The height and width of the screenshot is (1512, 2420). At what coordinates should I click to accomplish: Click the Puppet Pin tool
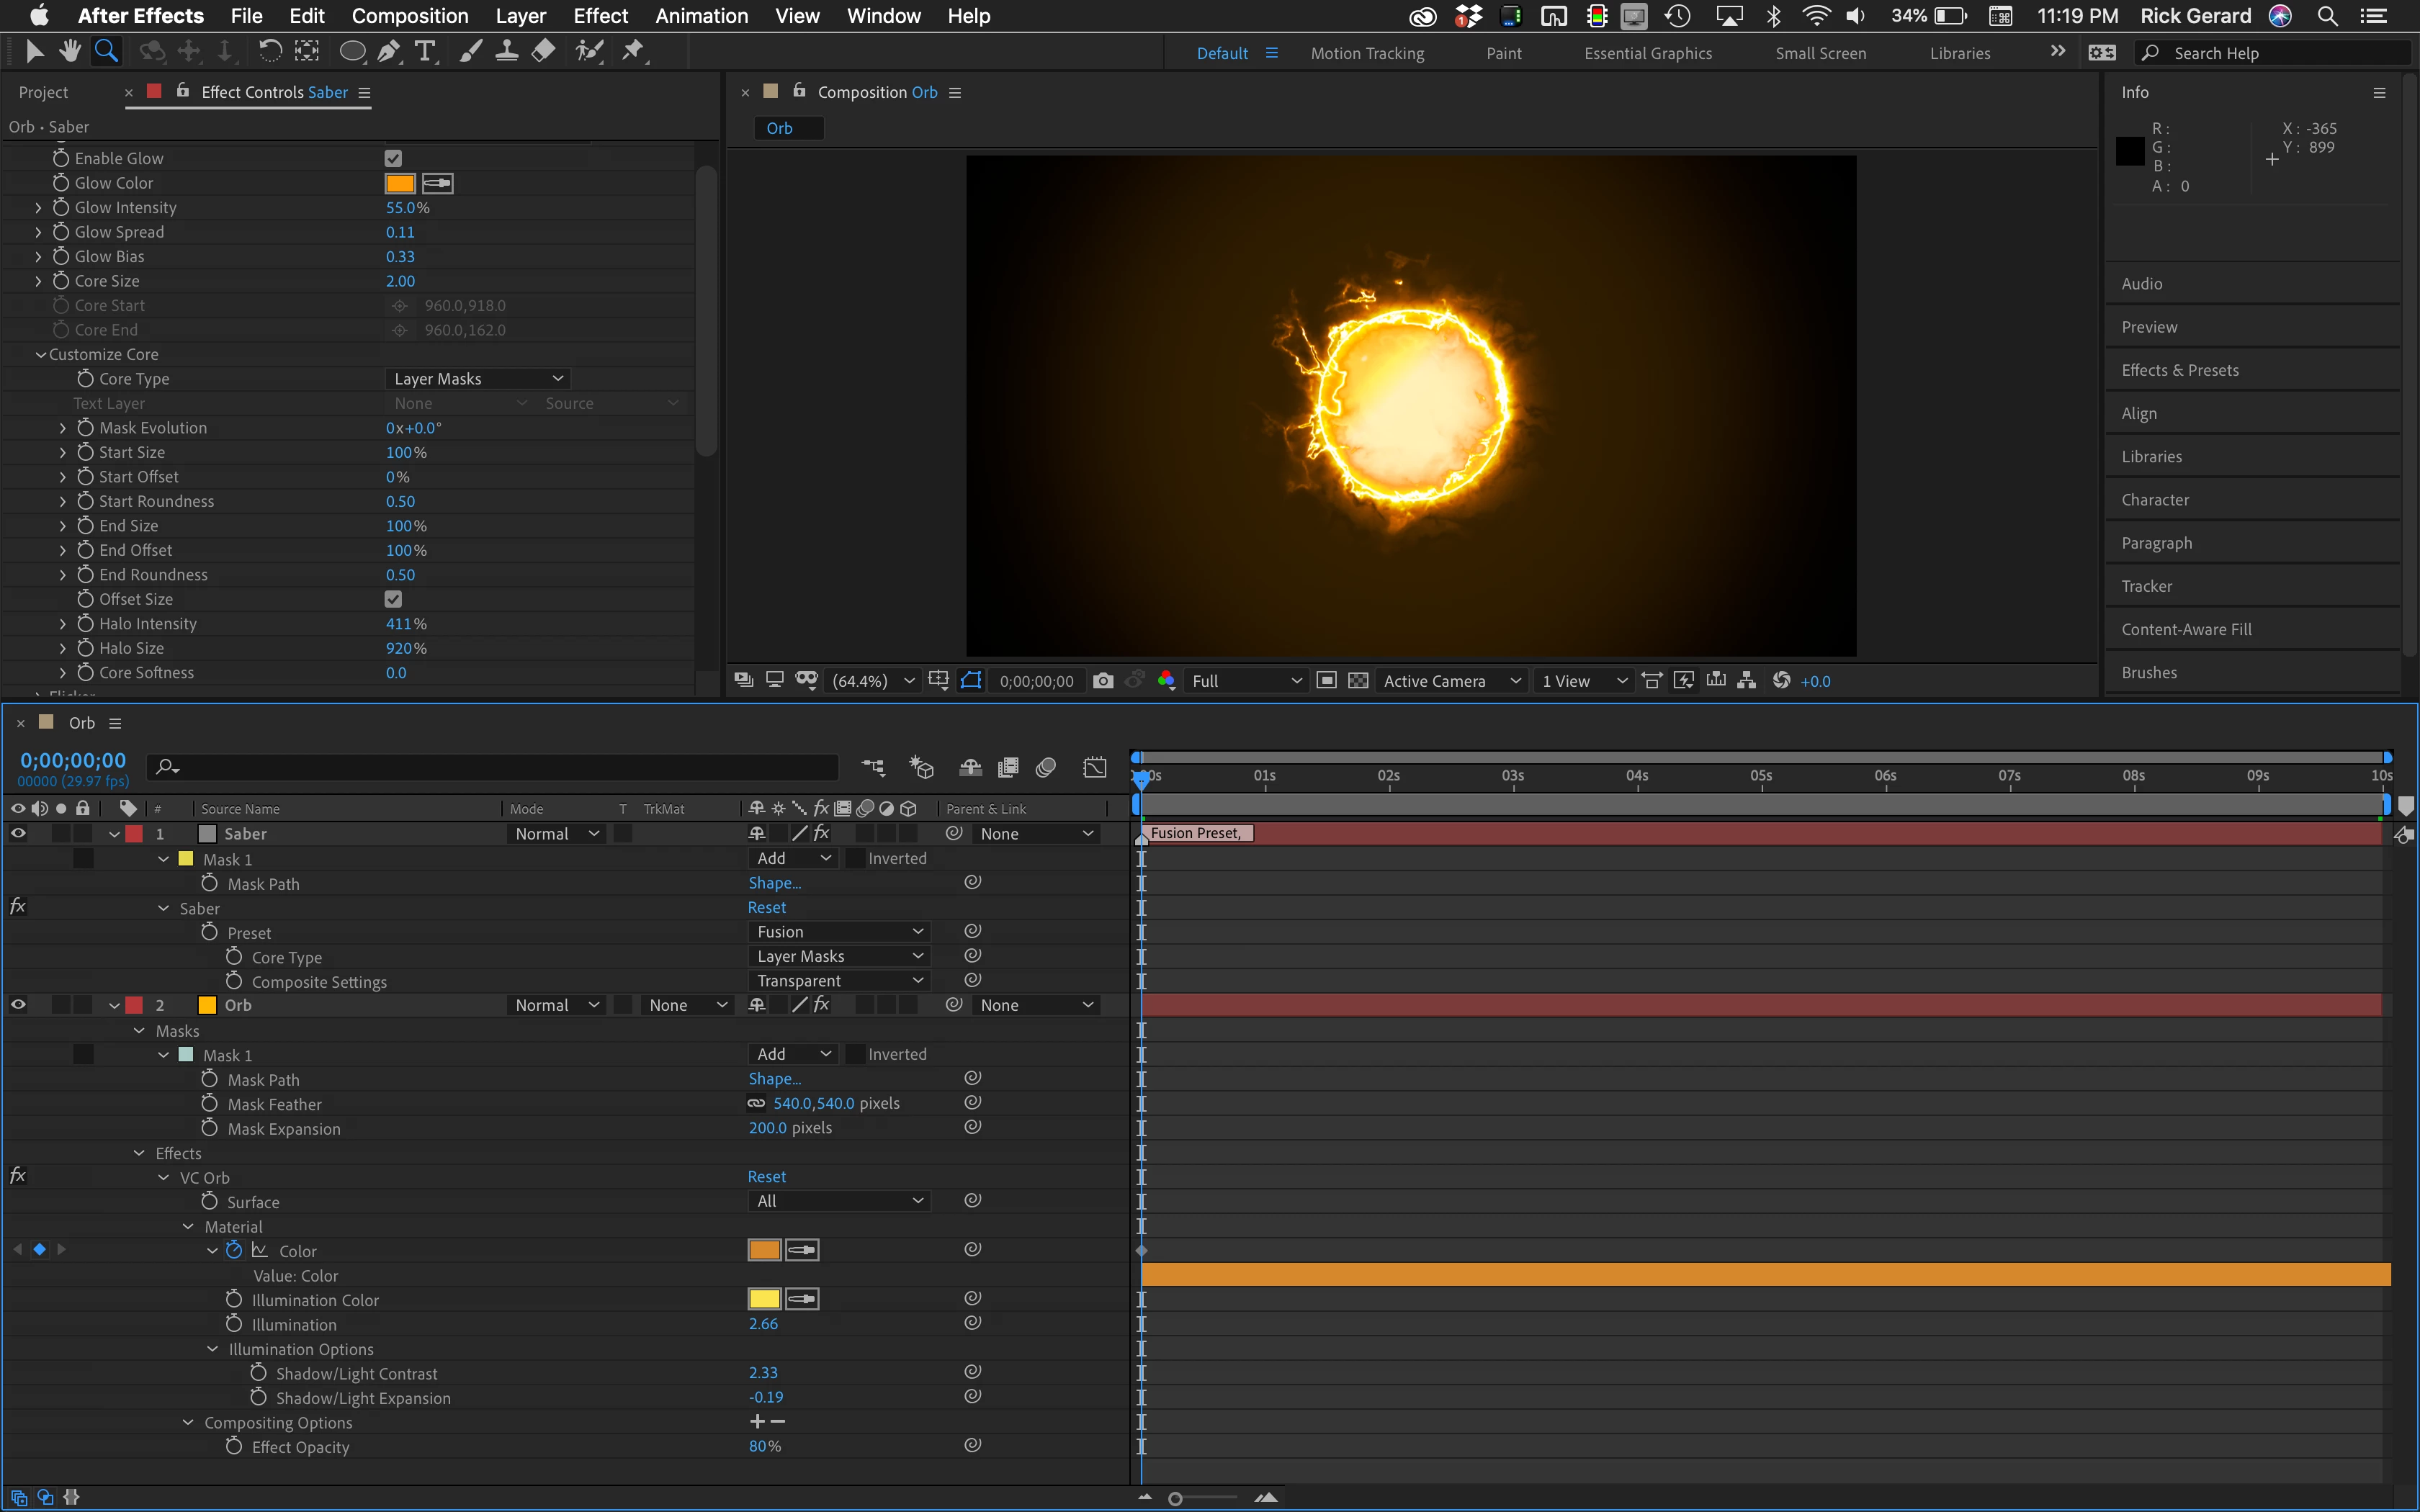point(633,51)
